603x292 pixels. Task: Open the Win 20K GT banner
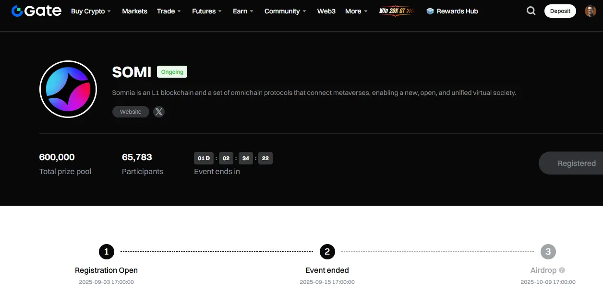[x=396, y=11]
